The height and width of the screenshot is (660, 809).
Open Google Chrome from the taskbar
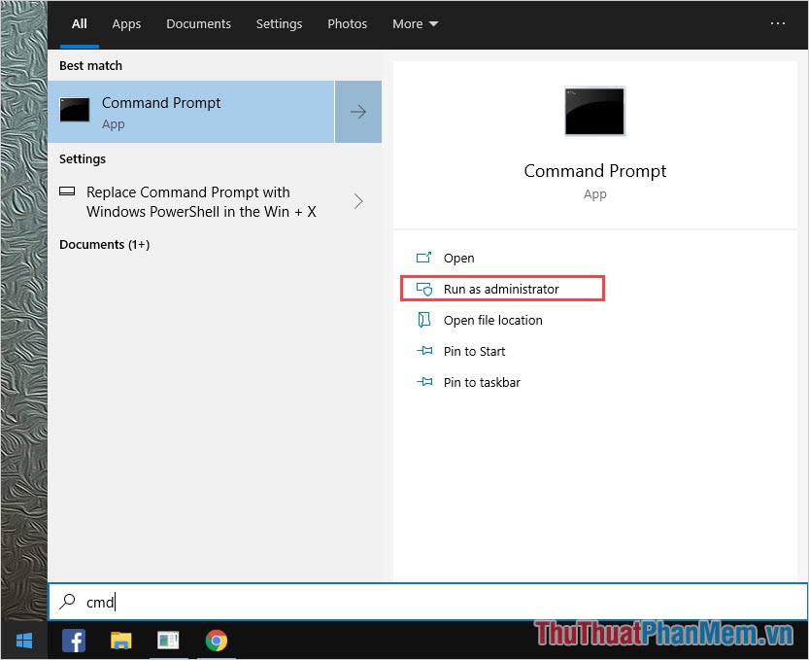click(x=216, y=641)
